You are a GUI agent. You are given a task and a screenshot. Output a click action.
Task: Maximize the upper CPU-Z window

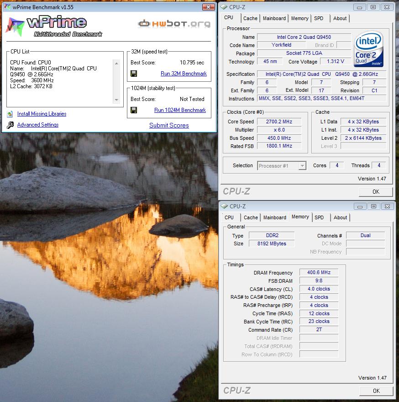point(373,7)
